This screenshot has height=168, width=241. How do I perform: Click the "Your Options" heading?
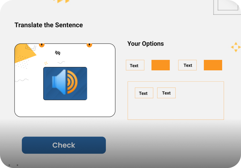click(145, 44)
